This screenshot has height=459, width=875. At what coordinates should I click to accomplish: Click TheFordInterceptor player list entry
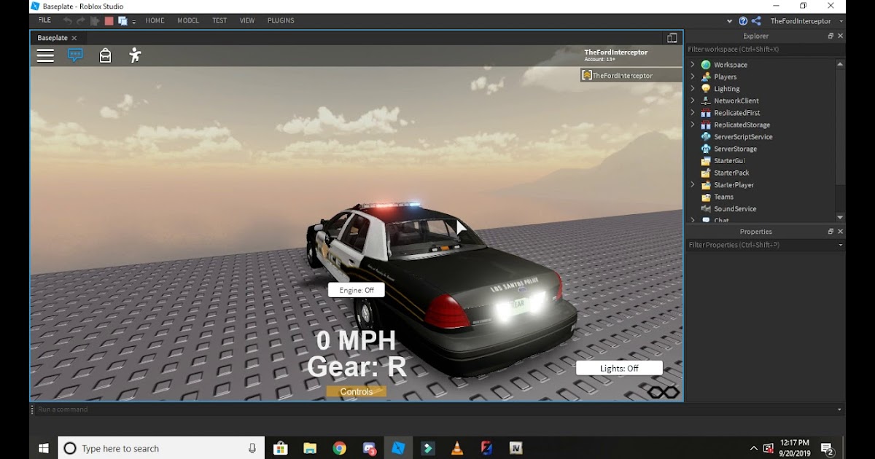pos(631,76)
